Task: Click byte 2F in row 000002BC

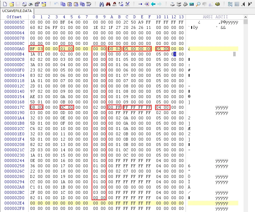Action: point(32,192)
